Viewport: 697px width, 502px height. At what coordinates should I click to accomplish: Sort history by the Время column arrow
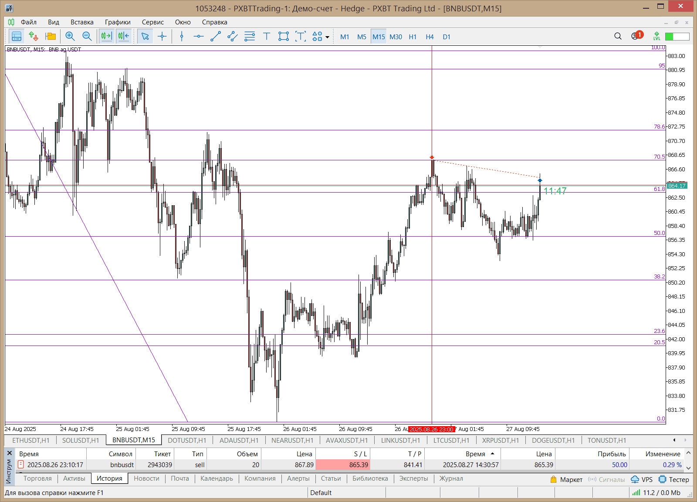point(492,454)
